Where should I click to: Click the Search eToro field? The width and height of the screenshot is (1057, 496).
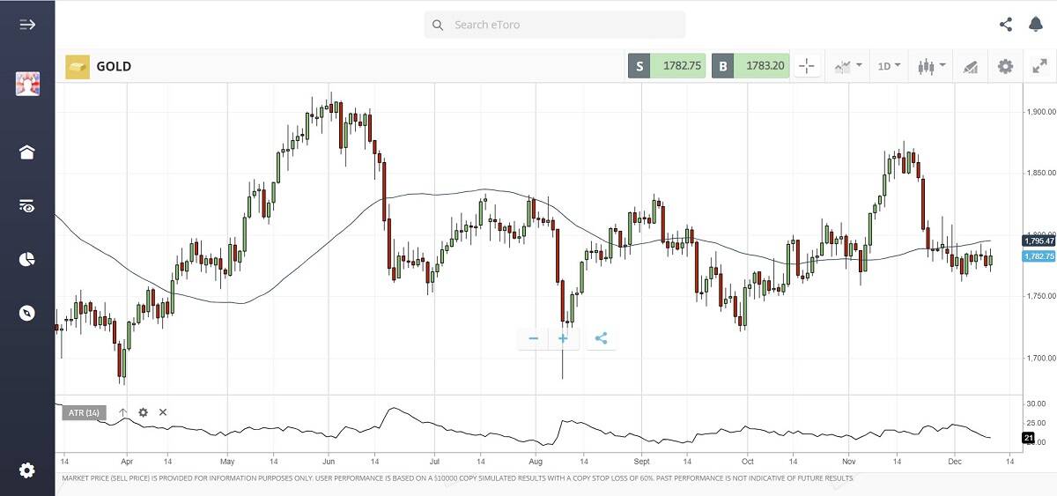(x=555, y=25)
